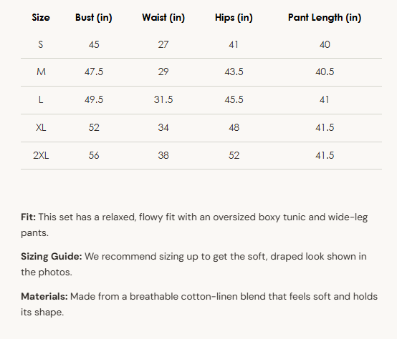Image resolution: width=397 pixels, height=339 pixels.
Task: Select the L size row label
Action: point(41,100)
